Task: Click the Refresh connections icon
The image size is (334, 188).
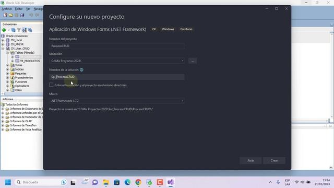Action: click(14, 30)
